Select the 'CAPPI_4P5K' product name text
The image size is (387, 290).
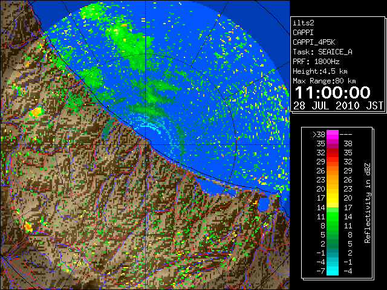coord(314,42)
